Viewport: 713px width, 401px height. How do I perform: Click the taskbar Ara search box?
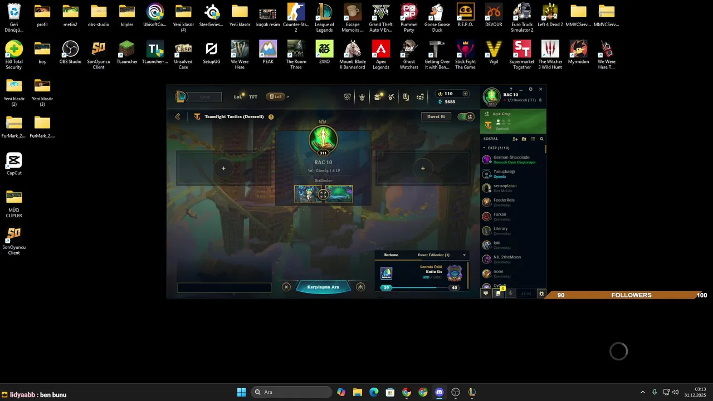[291, 392]
